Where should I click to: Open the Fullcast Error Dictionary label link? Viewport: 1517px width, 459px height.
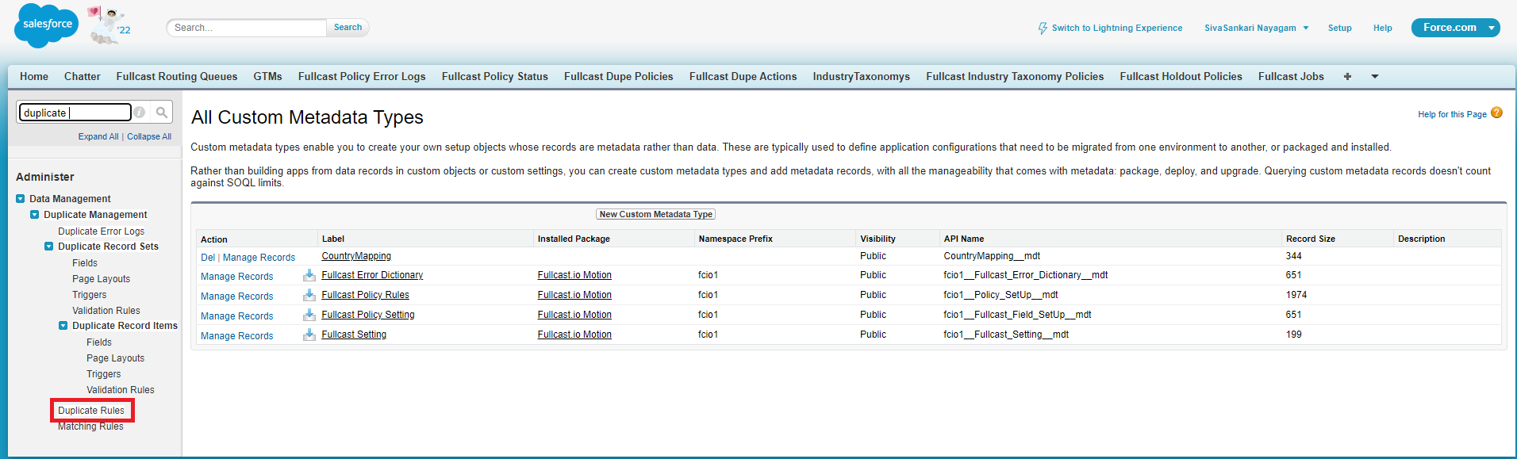372,275
